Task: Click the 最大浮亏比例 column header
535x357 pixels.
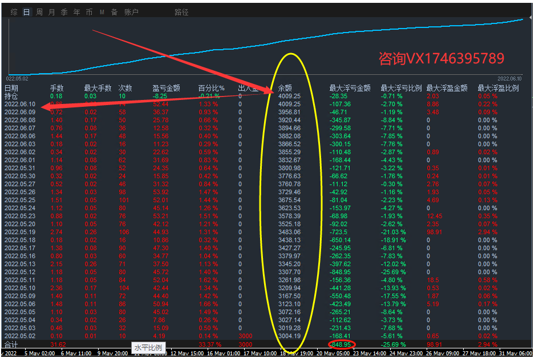Action: pyautogui.click(x=402, y=88)
